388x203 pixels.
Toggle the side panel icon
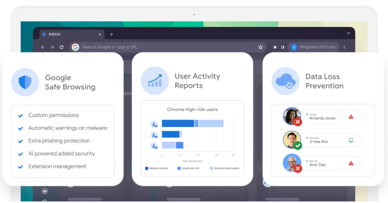(x=283, y=47)
